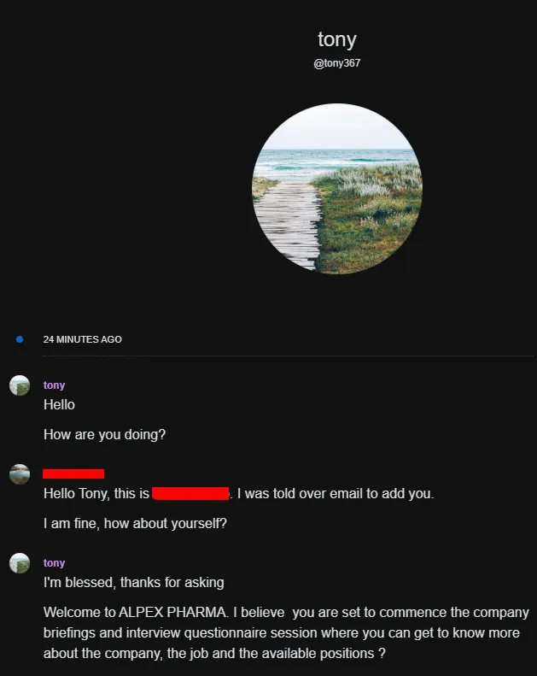This screenshot has height=676, width=537.
Task: Click the 24 MINUTES AGO timestamp
Action: (x=82, y=339)
